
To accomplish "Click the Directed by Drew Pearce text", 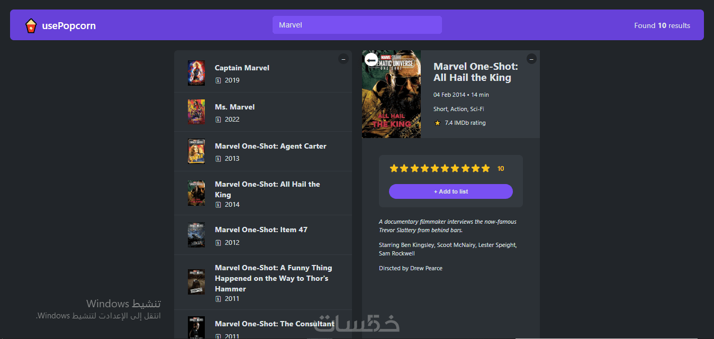I will point(411,268).
